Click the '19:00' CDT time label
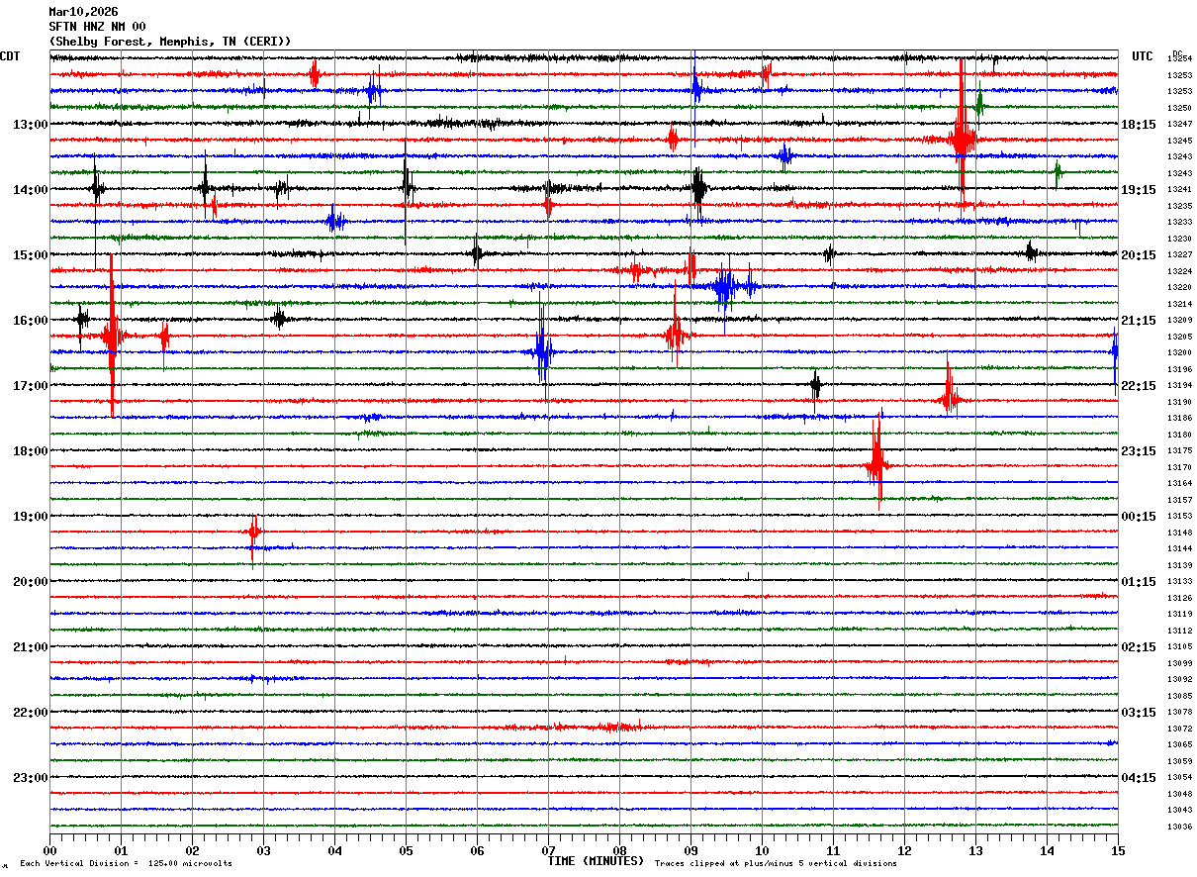Screen dimensions: 1197x877 point(30,517)
